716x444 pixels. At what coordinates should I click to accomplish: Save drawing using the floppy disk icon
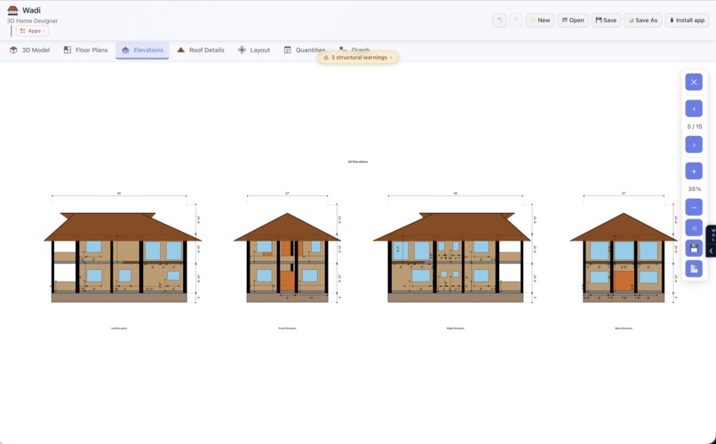click(x=694, y=249)
